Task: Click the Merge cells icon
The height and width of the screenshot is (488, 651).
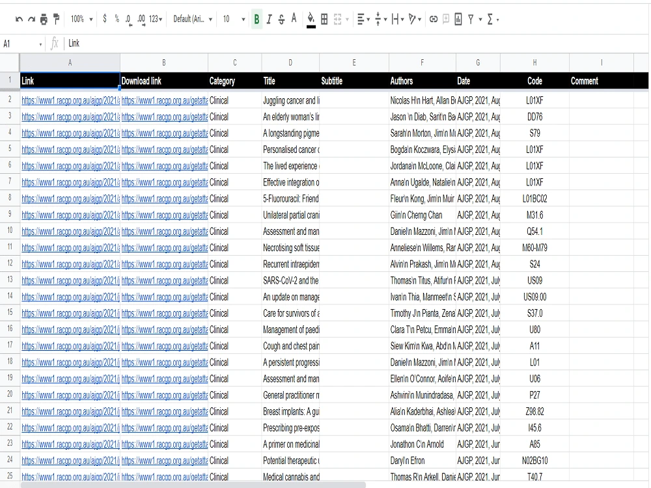Action: (337, 19)
